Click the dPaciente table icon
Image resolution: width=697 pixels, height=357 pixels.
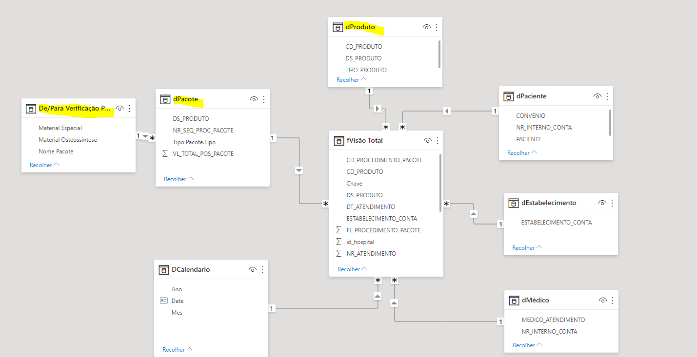click(x=508, y=96)
